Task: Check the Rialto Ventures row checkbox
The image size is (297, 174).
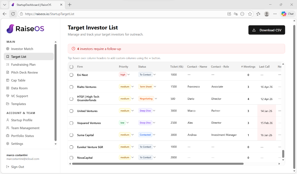Action: [x=71, y=87]
